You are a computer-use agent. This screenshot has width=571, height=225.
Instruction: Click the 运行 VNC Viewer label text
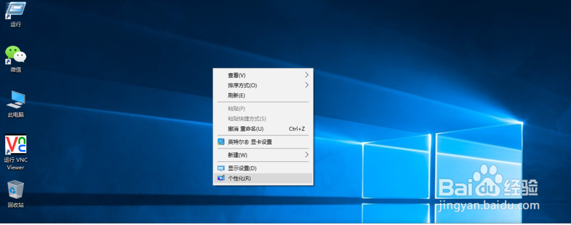[15, 164]
